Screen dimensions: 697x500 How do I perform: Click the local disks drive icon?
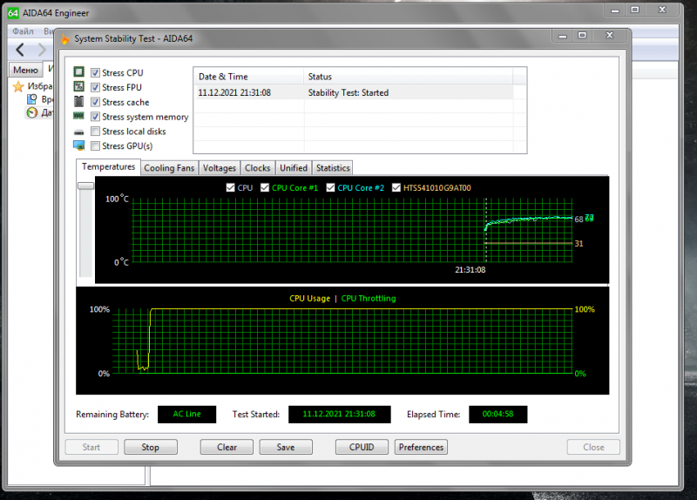[78, 132]
